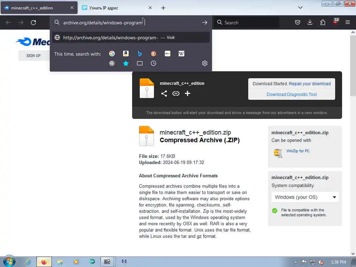Search bookmarks using the star icon
The width and height of the screenshot is (356, 267).
(x=126, y=63)
